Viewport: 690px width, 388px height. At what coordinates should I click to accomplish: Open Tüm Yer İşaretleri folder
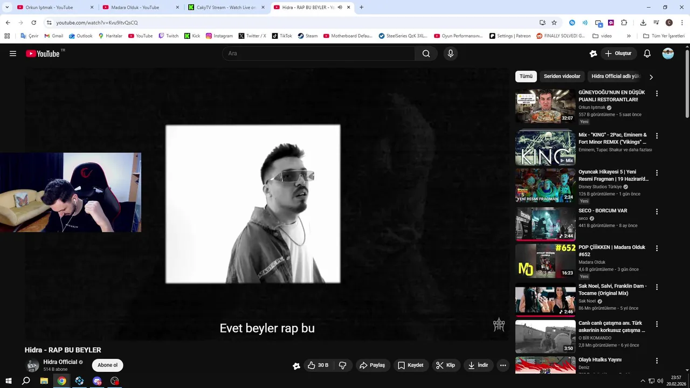click(x=664, y=36)
